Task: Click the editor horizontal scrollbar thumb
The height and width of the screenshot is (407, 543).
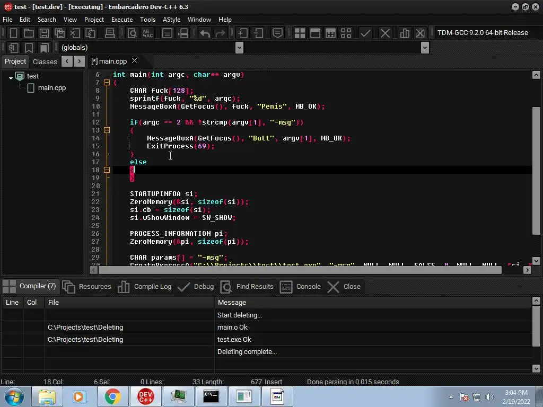Action: [x=300, y=270]
